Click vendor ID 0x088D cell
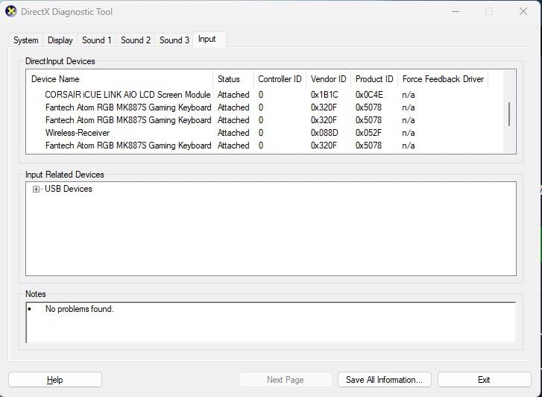 pos(324,133)
